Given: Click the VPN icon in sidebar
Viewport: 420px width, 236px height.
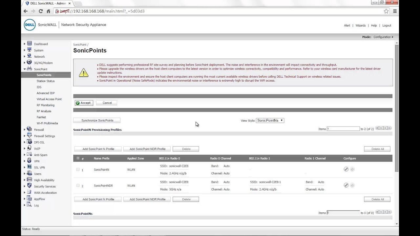Looking at the screenshot, I should pos(30,161).
